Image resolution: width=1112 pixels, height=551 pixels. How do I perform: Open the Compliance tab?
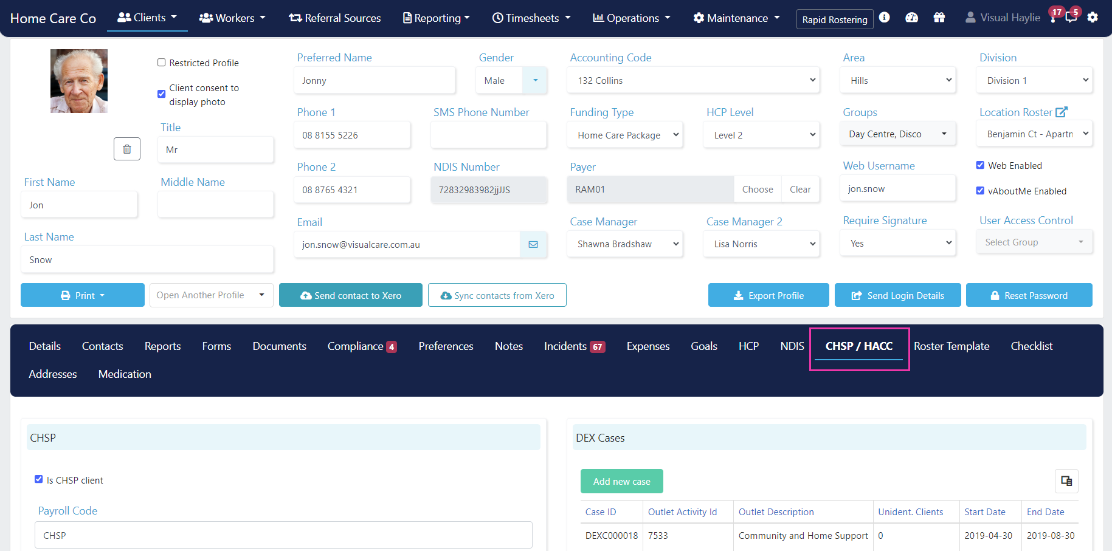[x=362, y=346]
